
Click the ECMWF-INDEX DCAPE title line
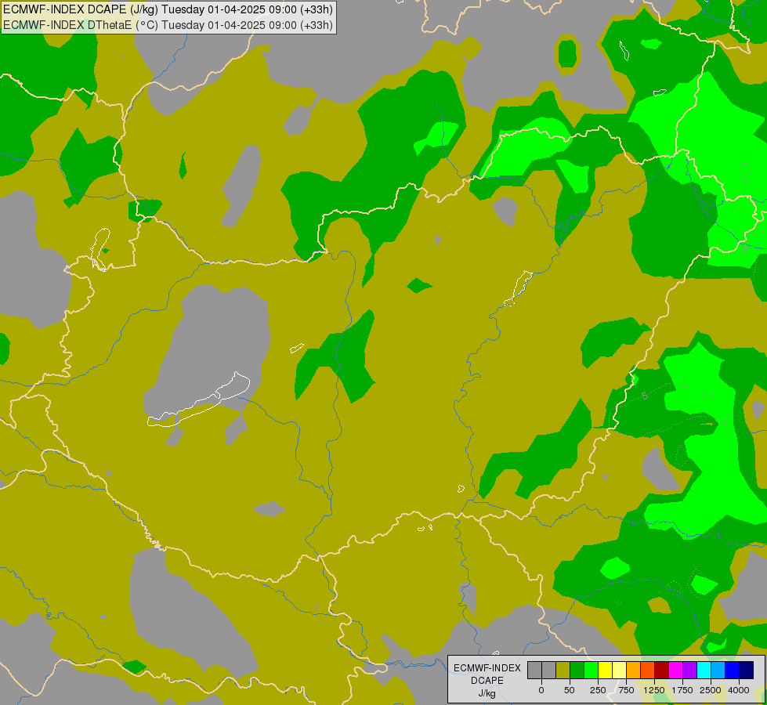[x=168, y=9]
